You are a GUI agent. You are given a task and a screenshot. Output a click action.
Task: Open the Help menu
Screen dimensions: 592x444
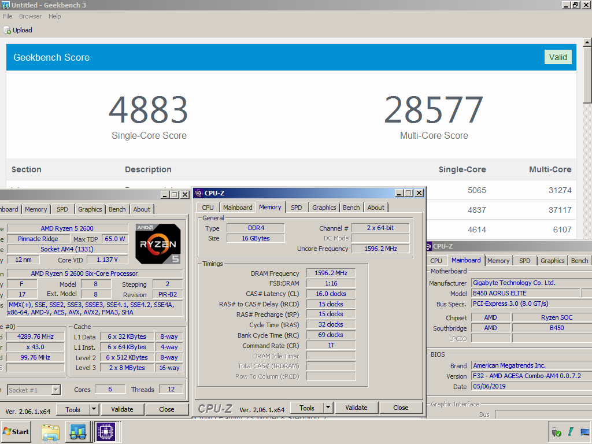(54, 16)
